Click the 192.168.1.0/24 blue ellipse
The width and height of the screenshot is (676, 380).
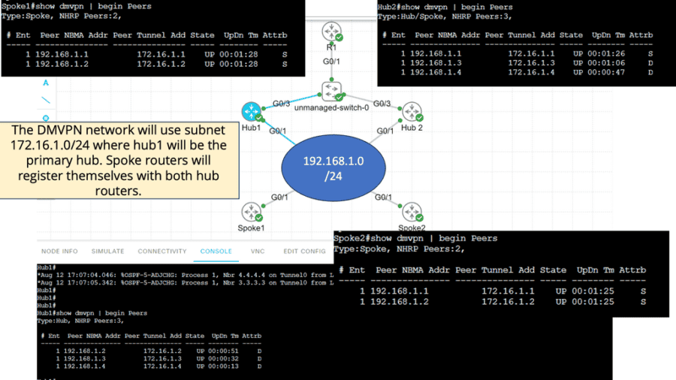333,168
